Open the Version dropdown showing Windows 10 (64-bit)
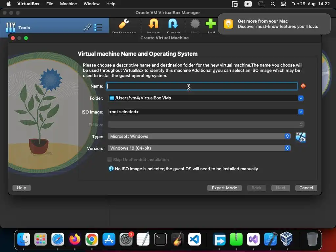Image resolution: width=336 pixels, height=252 pixels. (199, 148)
